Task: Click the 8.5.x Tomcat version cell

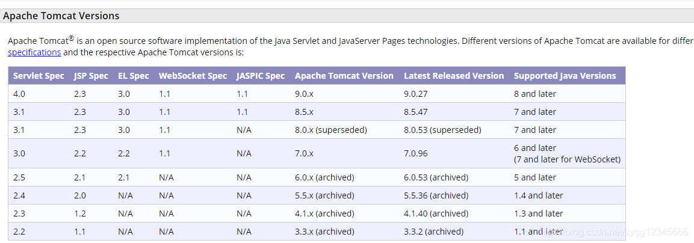Action: pos(304,112)
